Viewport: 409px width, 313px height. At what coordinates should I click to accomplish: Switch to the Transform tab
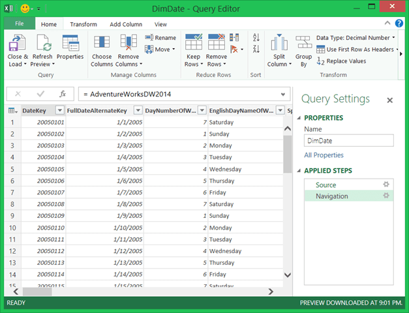point(83,24)
